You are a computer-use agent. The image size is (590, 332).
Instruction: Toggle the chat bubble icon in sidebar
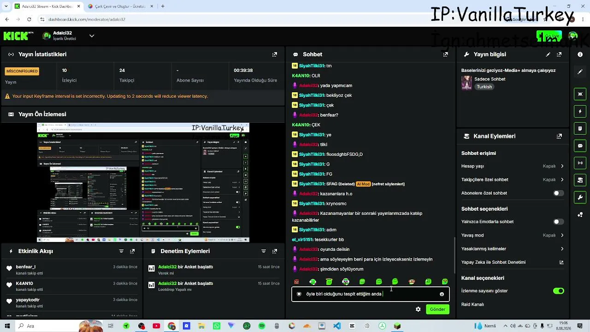pos(580,146)
